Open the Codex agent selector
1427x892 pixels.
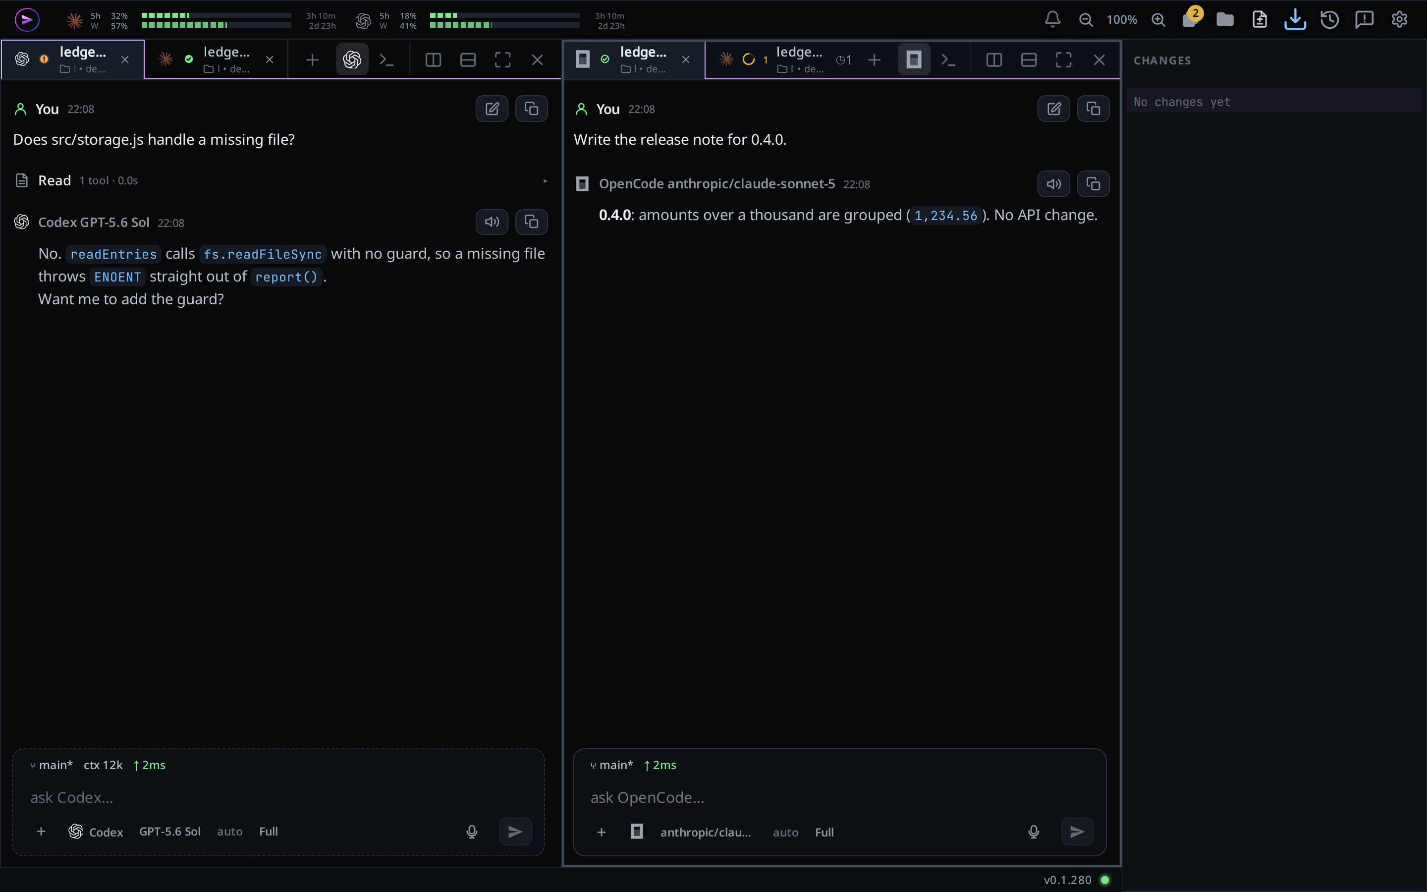click(x=96, y=832)
